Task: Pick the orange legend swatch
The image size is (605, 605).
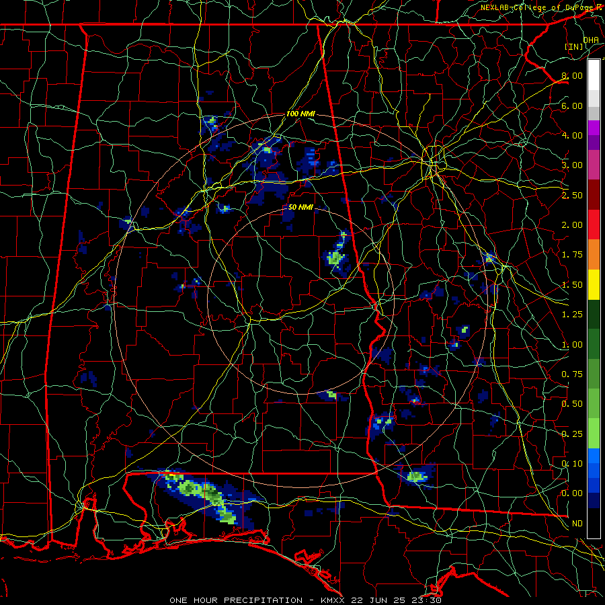Action: (594, 255)
